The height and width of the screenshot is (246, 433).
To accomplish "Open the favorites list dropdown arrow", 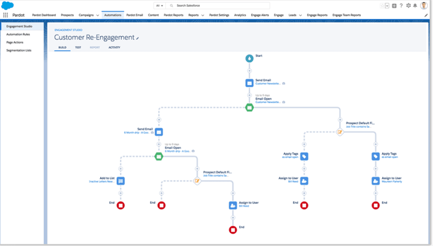I will (x=387, y=6).
